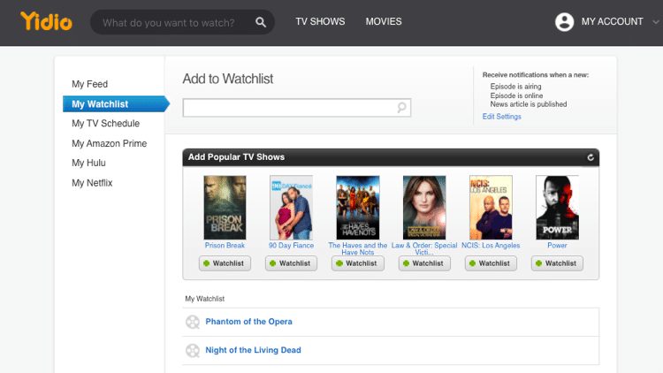Open Night of the Living Dead from watchlist

(253, 350)
